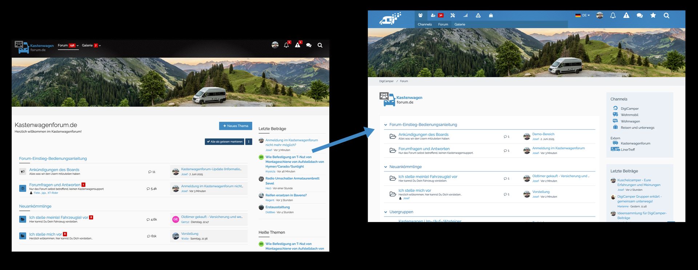Click megaphone icon beside Ankündigungen des Boards, left page
The height and width of the screenshot is (270, 698).
click(x=23, y=172)
